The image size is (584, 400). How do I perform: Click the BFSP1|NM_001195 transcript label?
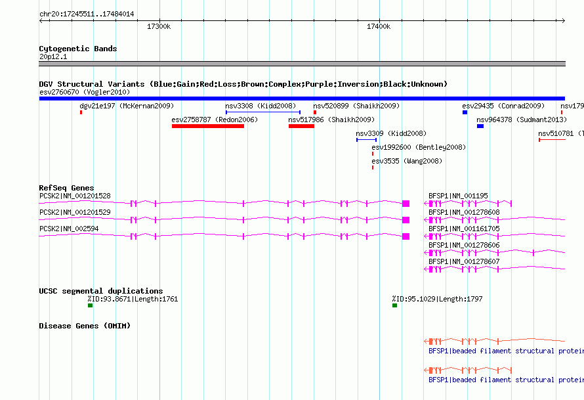(x=458, y=196)
